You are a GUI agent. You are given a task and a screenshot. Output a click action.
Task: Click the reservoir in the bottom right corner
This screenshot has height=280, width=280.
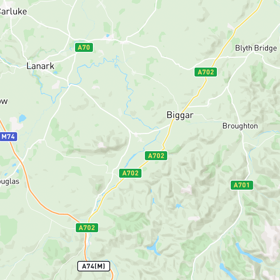click(x=249, y=252)
